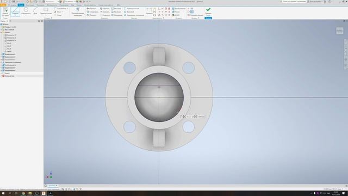Start a new 2D sketch
This screenshot has height=196, width=348.
point(5,12)
